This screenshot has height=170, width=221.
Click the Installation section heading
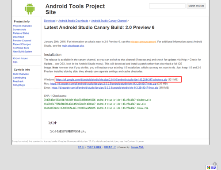pyautogui.click(x=53, y=55)
